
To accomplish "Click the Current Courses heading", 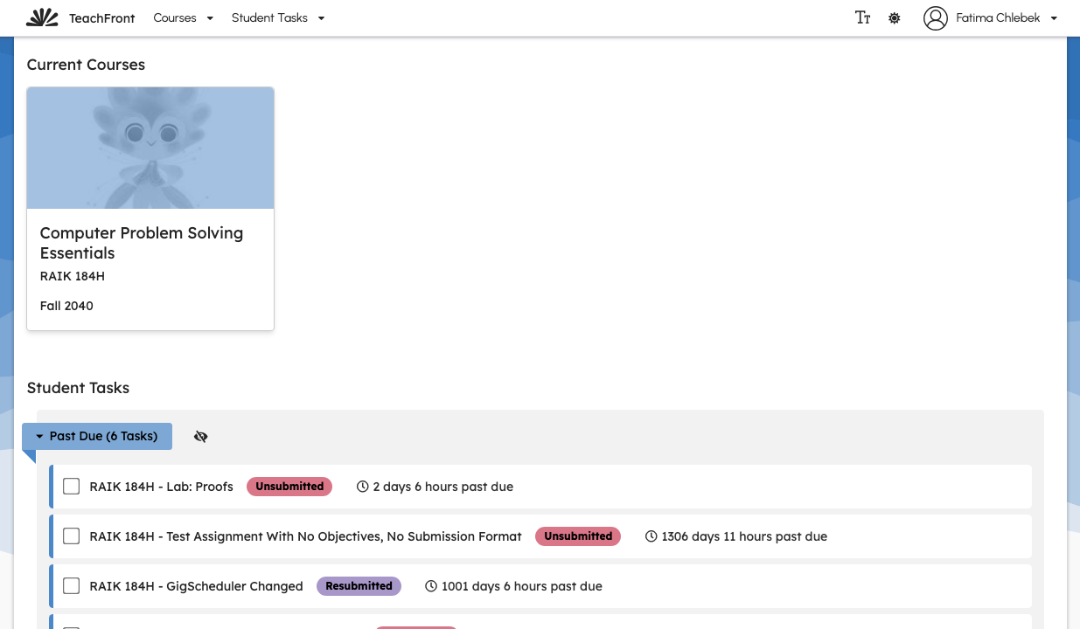I will (86, 65).
